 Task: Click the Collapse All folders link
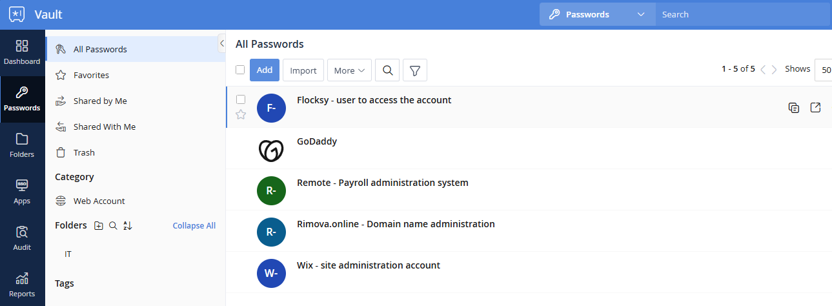194,225
